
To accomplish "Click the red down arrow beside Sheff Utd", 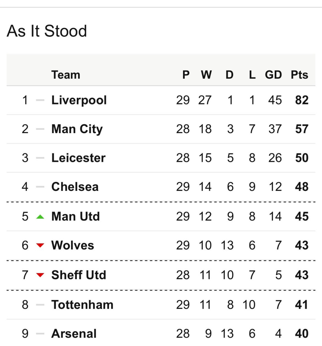I will (40, 275).
